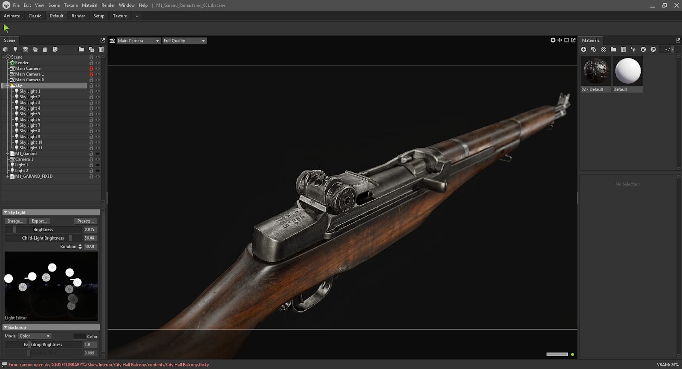Open the Window menu
Image resolution: width=682 pixels, height=369 pixels.
(x=127, y=5)
